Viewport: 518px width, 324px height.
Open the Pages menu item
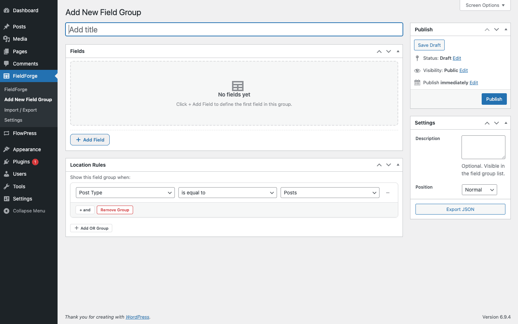(29, 51)
